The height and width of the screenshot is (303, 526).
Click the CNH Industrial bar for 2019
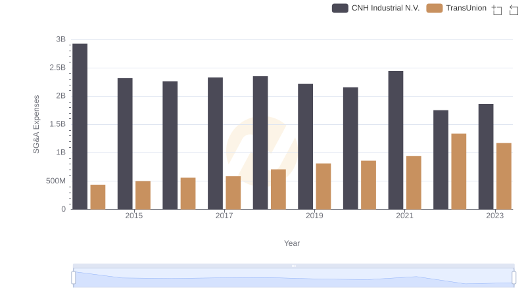pos(305,147)
